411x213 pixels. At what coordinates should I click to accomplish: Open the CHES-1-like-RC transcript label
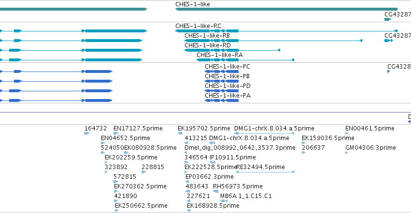click(198, 26)
